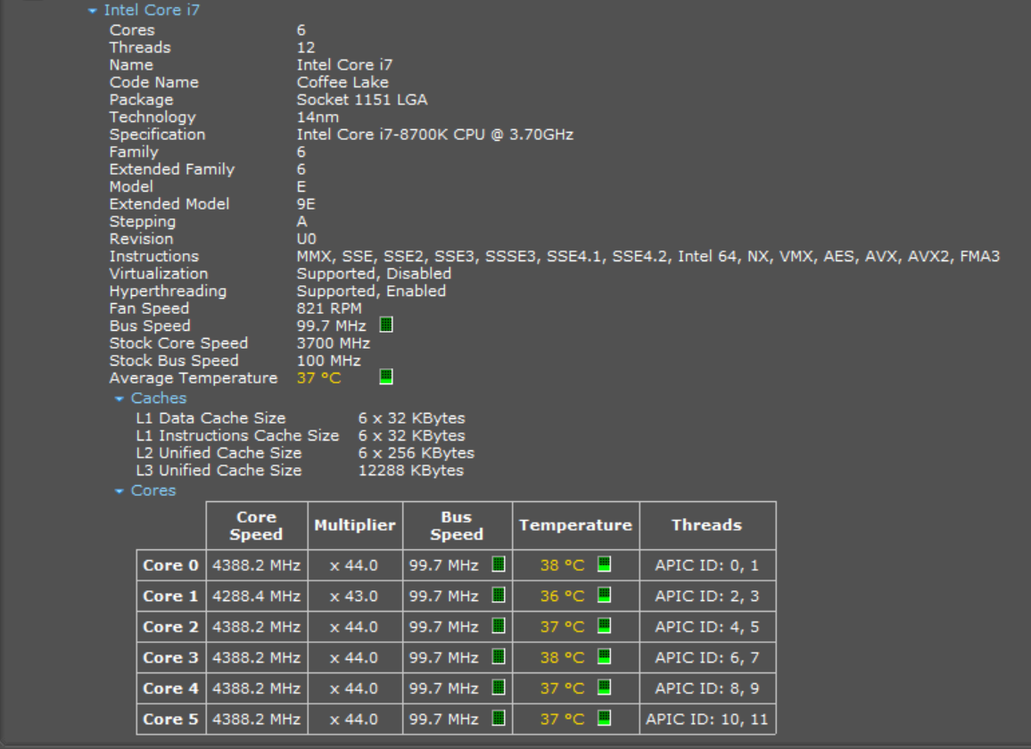
Task: Click APIC ID: 6, 7 cell
Action: 707,657
